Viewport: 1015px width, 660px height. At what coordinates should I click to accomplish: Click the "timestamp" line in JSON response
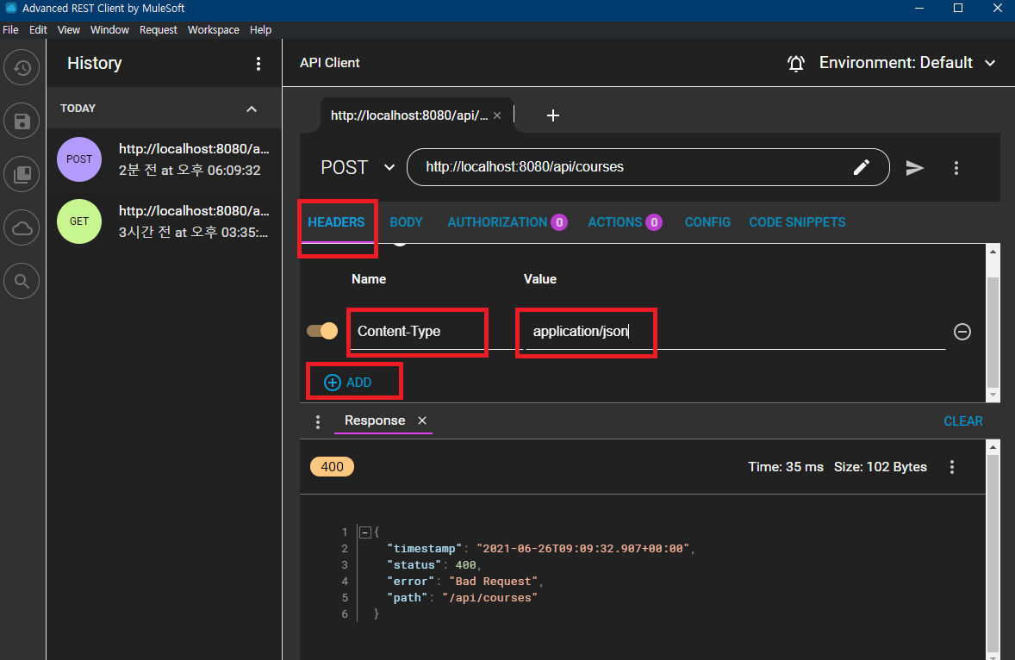[x=541, y=549]
